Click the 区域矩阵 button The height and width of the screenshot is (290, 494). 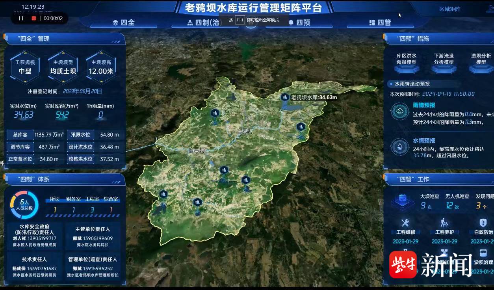pyautogui.click(x=449, y=9)
